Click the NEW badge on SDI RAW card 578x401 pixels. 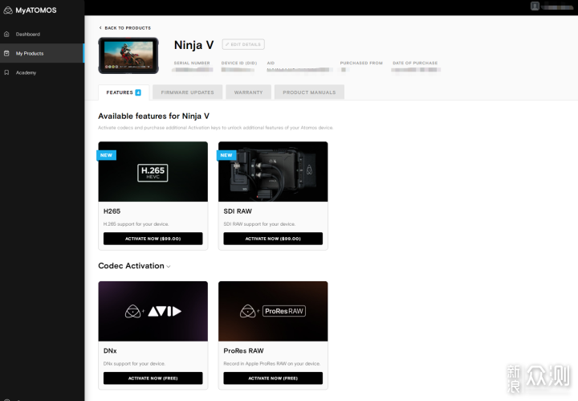click(226, 155)
